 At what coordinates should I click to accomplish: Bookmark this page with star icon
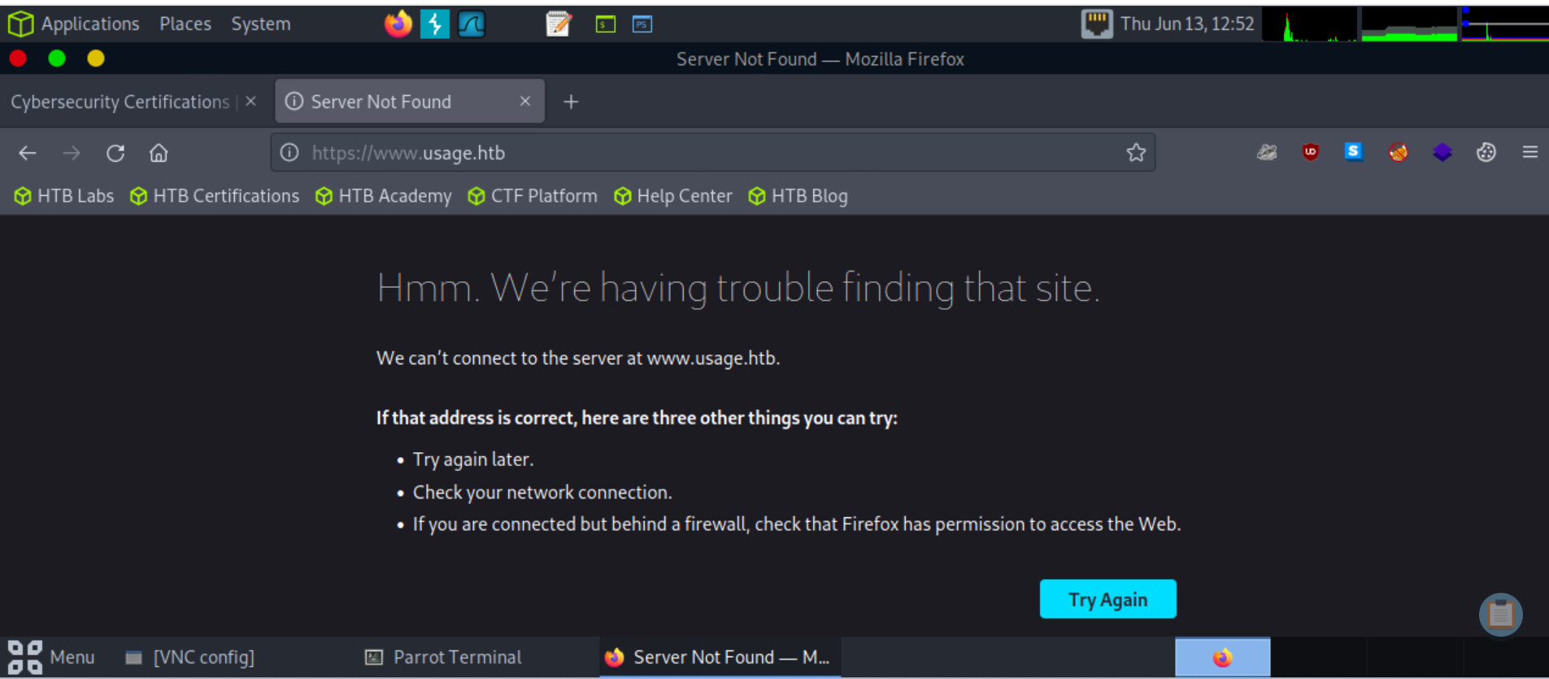(1136, 153)
